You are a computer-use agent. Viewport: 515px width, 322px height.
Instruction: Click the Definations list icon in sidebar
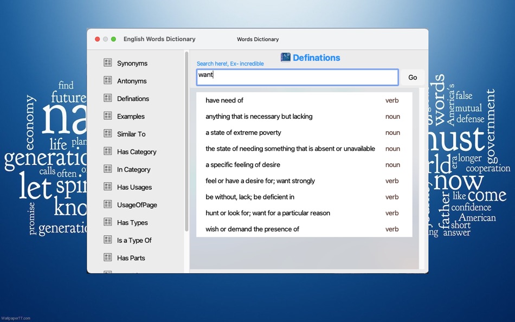[x=107, y=98]
